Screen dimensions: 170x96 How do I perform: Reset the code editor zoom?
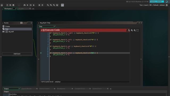[132, 30]
